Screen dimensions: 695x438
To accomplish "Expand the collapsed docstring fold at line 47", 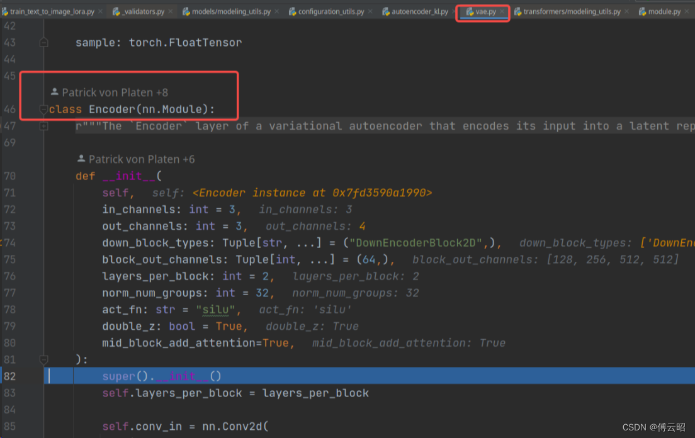I will point(43,126).
